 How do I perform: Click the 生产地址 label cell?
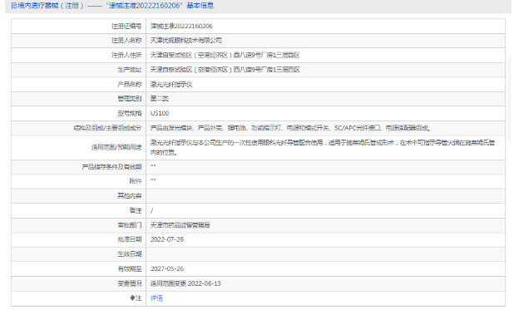tap(79, 70)
